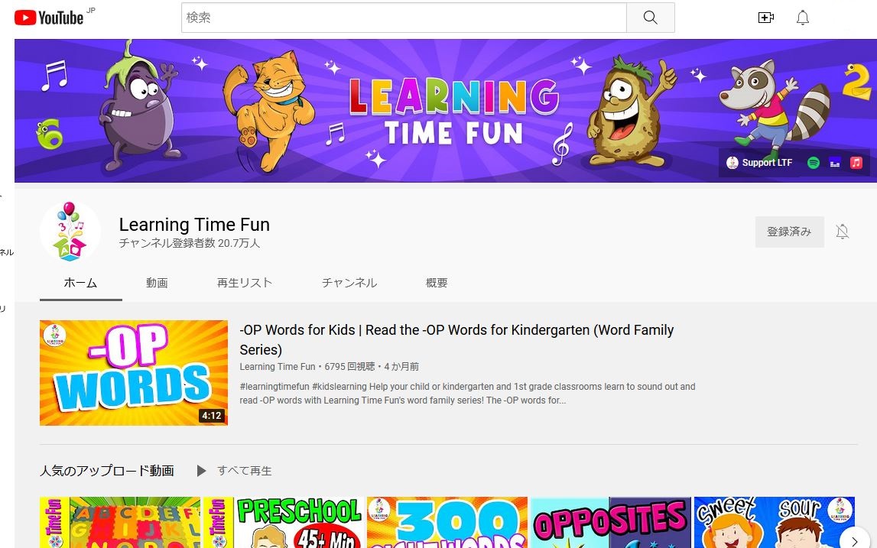This screenshot has height=548, width=877.
Task: Click the Learning Time Fun channel avatar
Action: point(70,231)
